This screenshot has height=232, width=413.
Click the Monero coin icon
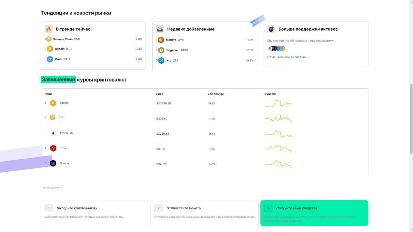161,40
